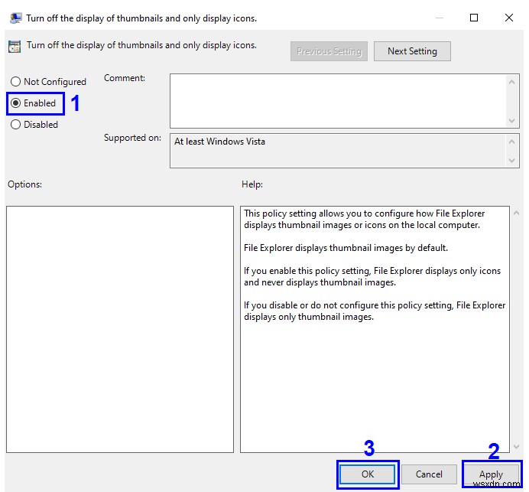Maximize the policy dialog window
This screenshot has height=492, width=529.
(x=474, y=18)
